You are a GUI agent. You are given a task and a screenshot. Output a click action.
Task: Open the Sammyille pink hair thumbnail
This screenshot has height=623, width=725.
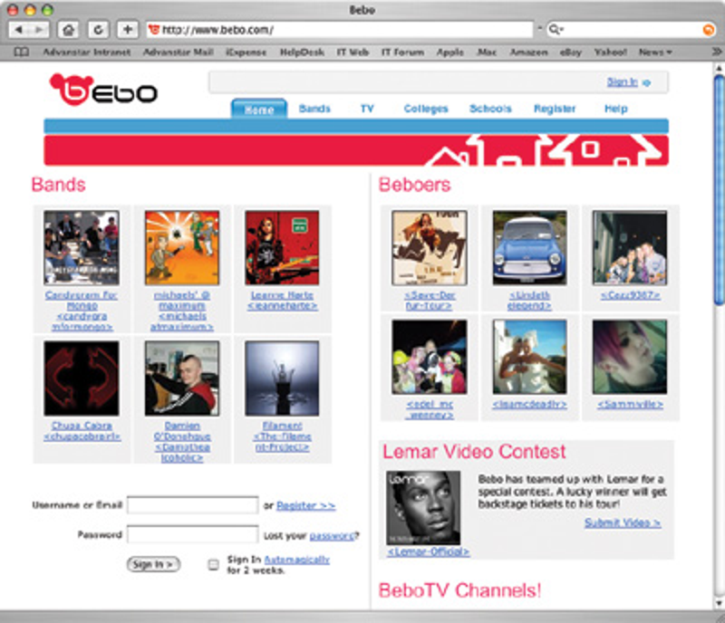[630, 357]
